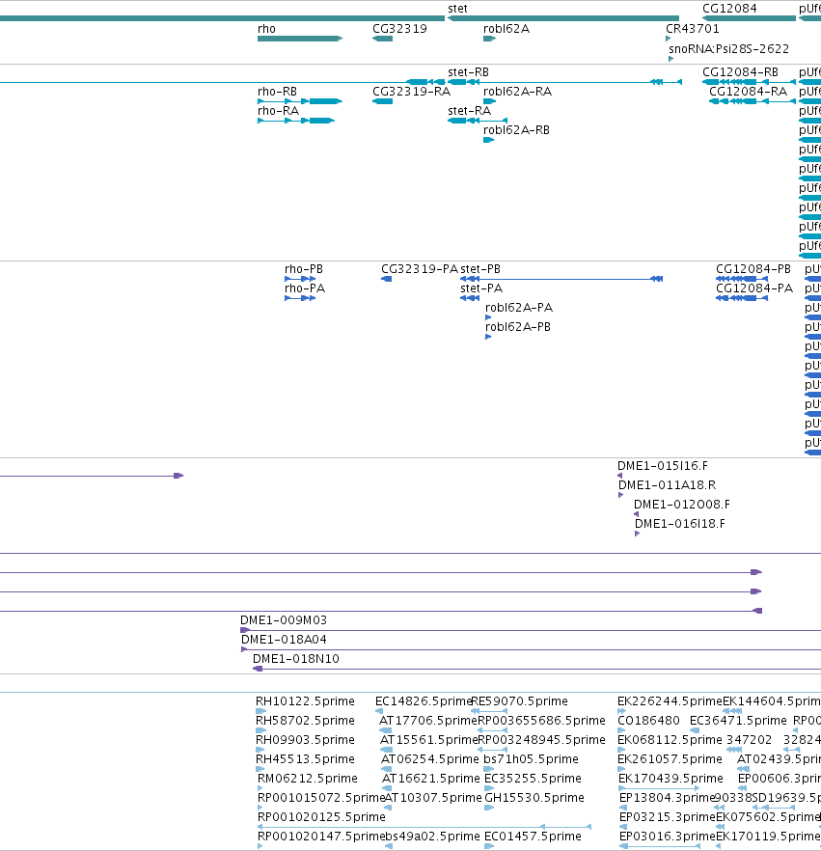Viewport: 821px width, 851px height.
Task: Click the EC35255.5prime EST label
Action: 533,779
